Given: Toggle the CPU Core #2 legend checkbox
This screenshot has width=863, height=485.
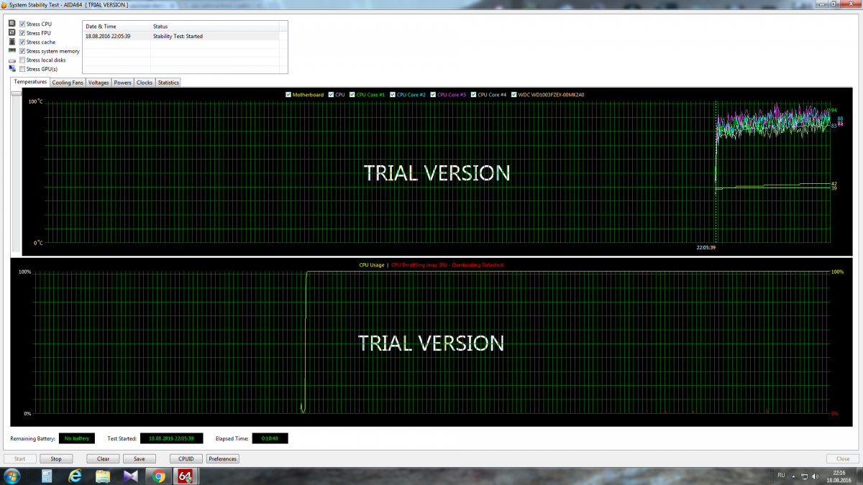Looking at the screenshot, I should click(x=393, y=94).
